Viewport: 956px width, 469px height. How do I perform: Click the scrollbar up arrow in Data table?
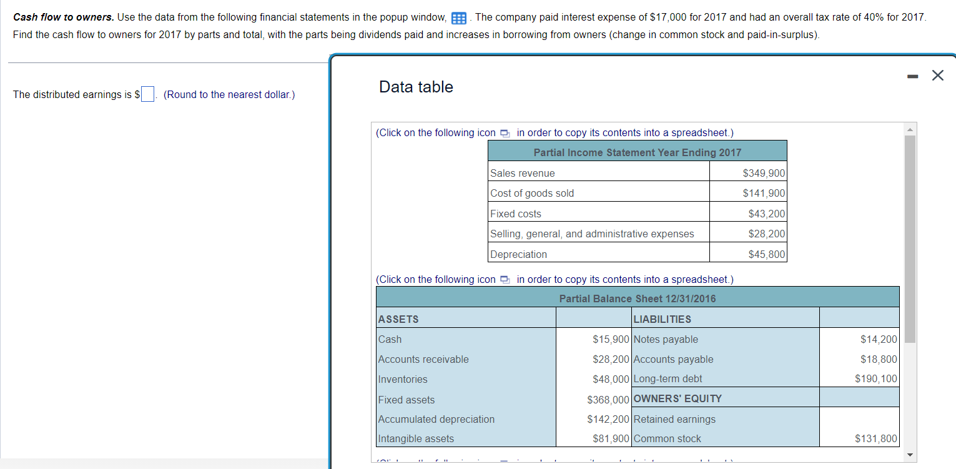pyautogui.click(x=910, y=129)
